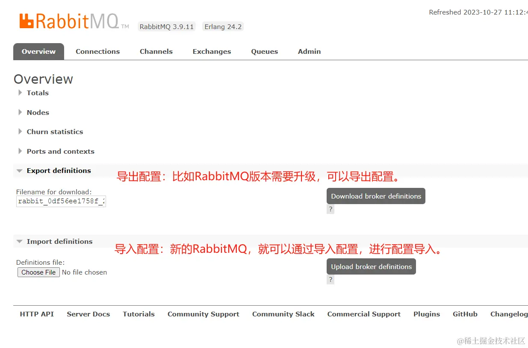Click Upload broker definitions button
The height and width of the screenshot is (348, 528).
click(371, 266)
